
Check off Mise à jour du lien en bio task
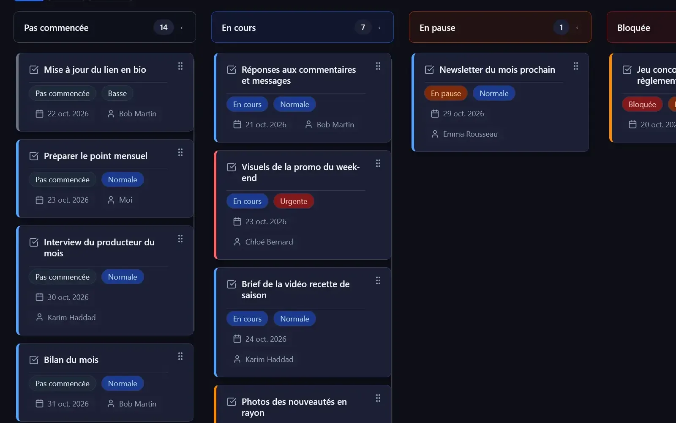tap(34, 70)
